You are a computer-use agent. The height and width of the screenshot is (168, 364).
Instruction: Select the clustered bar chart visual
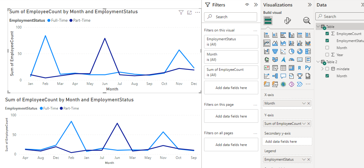pos(283,35)
